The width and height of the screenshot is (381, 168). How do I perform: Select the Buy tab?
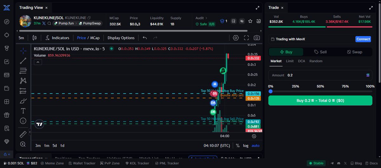tap(286, 52)
